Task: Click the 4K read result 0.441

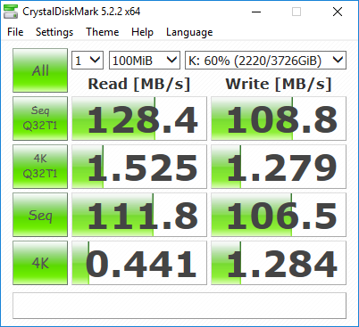Action: (x=139, y=263)
